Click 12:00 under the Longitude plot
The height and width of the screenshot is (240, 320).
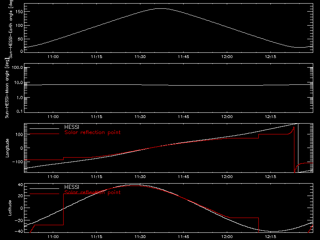227,177
